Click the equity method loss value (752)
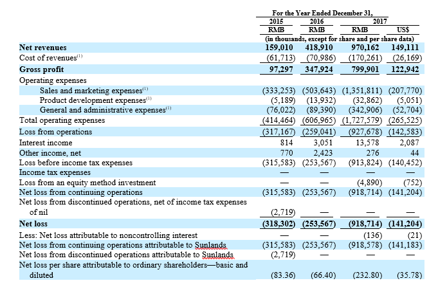This screenshot has width=438, height=292. click(412, 183)
